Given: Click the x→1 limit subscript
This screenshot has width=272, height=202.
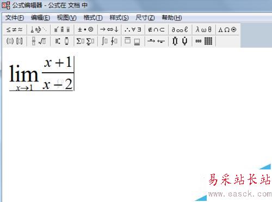Looking at the screenshot, I should pos(24,88).
